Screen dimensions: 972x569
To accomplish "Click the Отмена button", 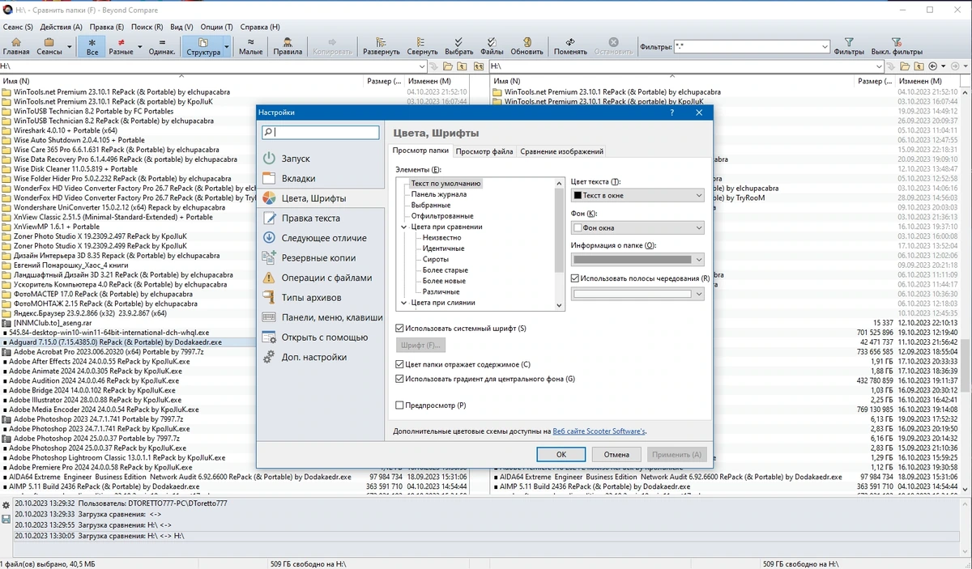I will [616, 454].
